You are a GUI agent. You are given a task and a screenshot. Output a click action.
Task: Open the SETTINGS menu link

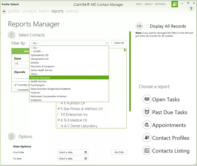coord(160,4)
